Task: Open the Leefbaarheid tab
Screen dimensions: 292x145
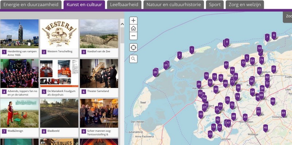Action: [x=124, y=5]
